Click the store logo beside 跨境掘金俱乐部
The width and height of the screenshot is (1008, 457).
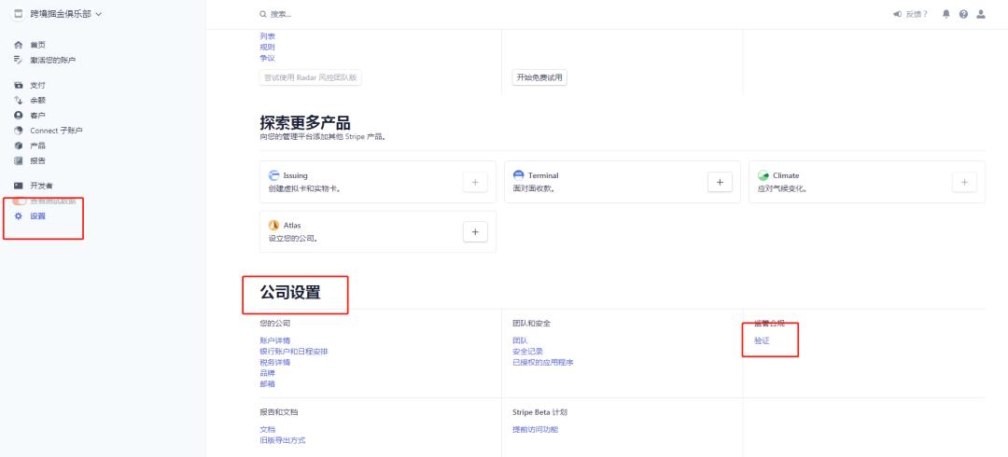point(18,13)
